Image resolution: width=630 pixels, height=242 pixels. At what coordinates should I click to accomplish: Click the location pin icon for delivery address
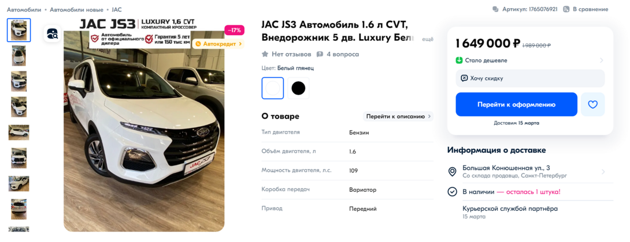point(453,172)
